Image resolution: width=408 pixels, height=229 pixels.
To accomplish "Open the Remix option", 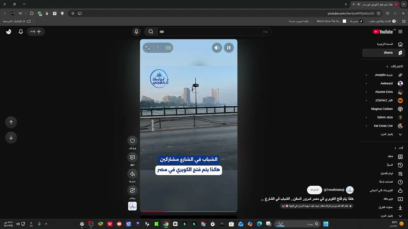I will click(x=132, y=191).
